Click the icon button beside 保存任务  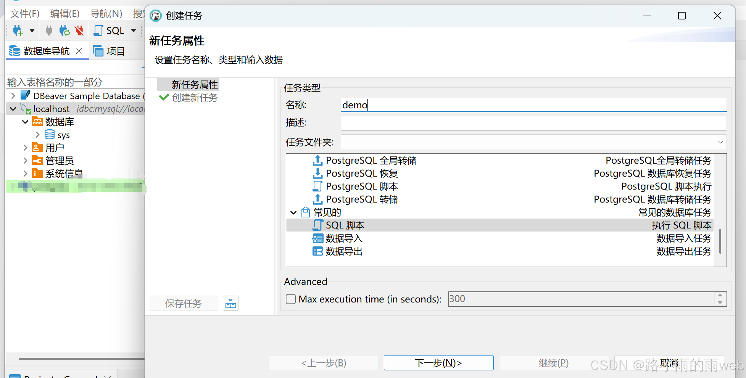pos(231,303)
